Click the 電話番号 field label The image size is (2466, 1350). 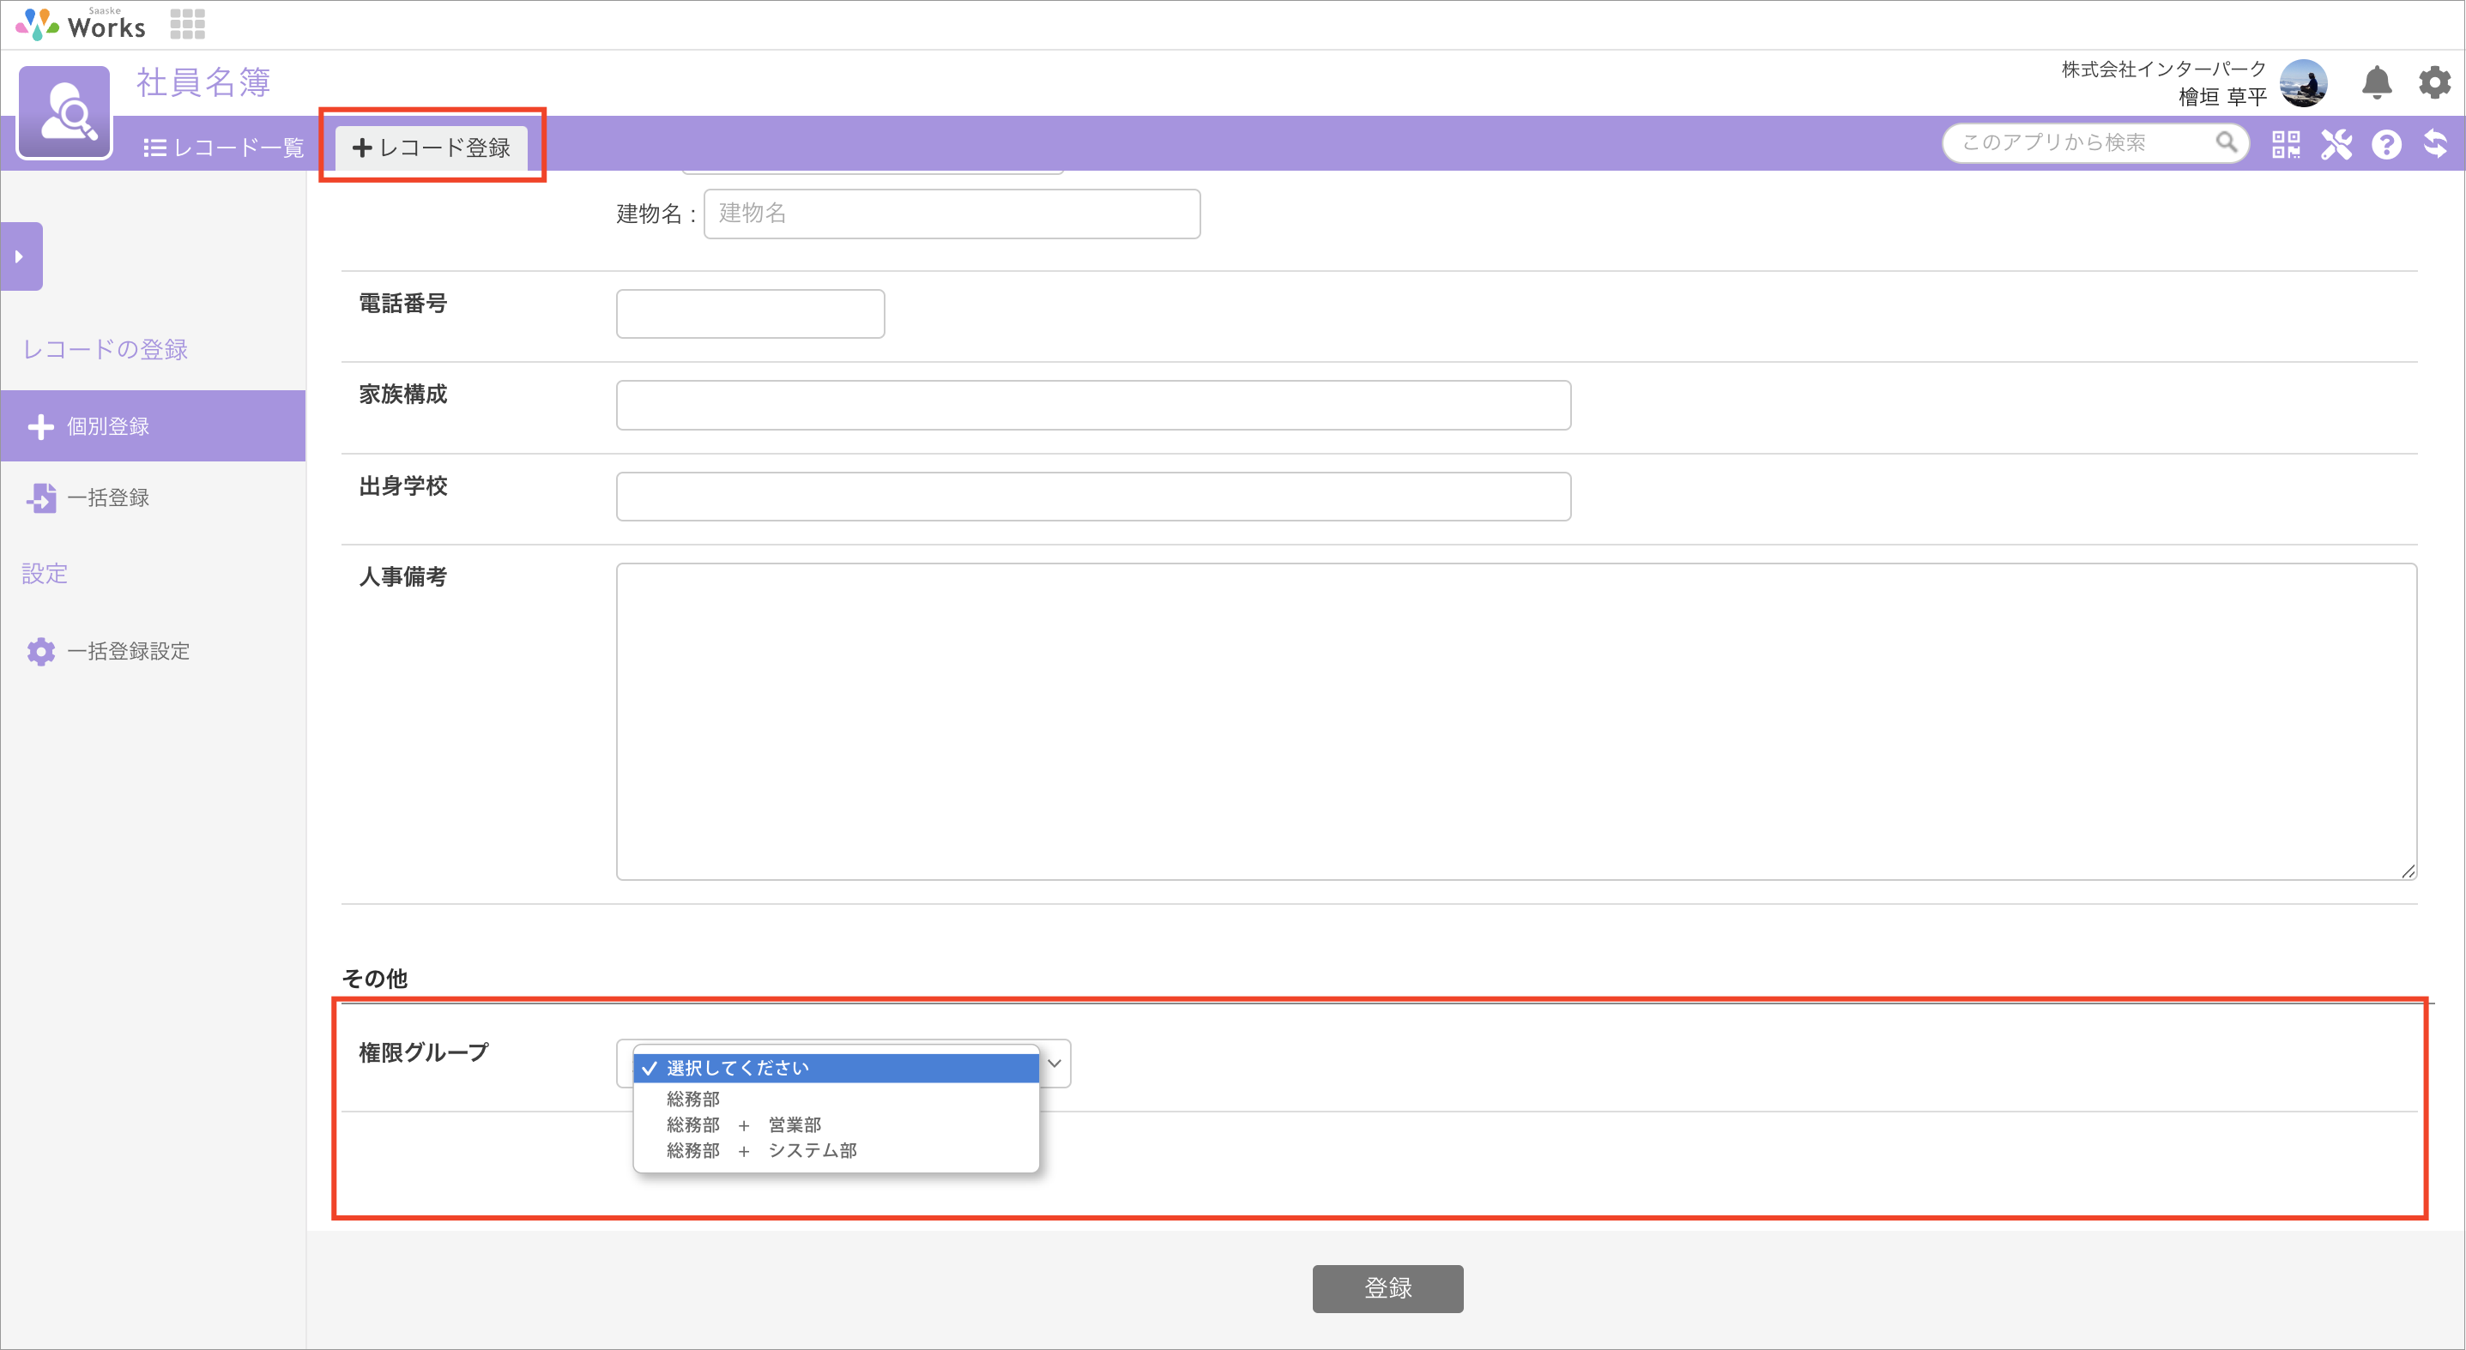[x=403, y=304]
